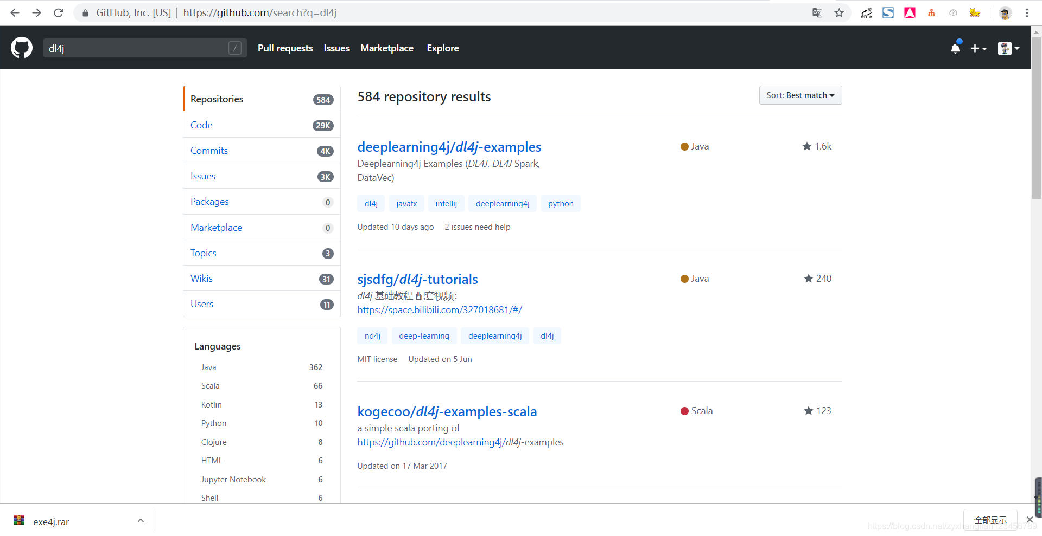Click the python topic tag
The width and height of the screenshot is (1042, 536).
[561, 204]
